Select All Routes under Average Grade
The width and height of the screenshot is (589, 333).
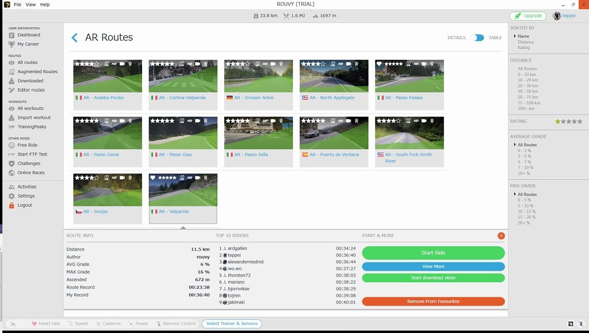[527, 145]
